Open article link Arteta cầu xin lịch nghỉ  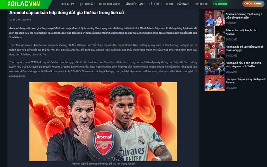241,32
